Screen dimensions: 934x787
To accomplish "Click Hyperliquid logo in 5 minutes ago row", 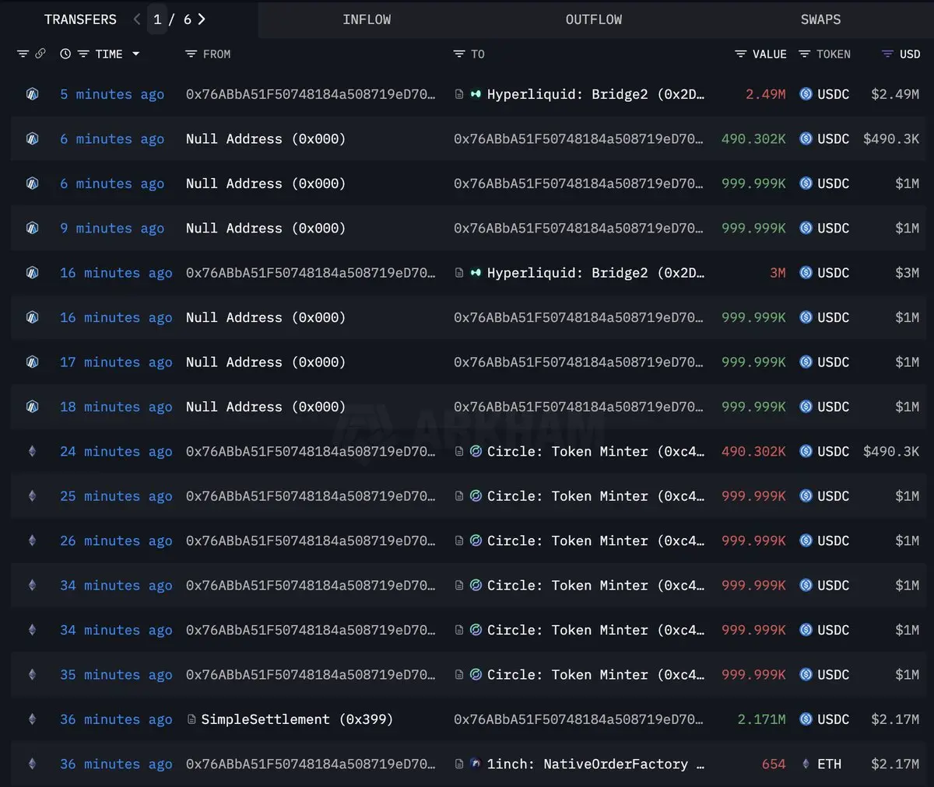I will point(476,94).
